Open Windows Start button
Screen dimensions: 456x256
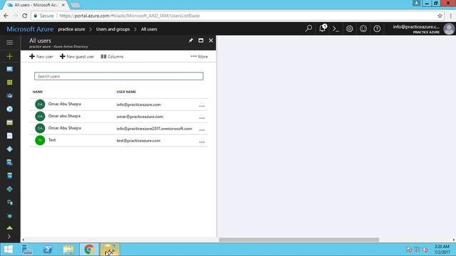tap(8, 250)
